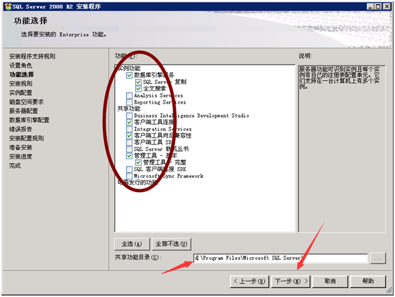Click the SQL Server installer title bar icon

[8, 7]
